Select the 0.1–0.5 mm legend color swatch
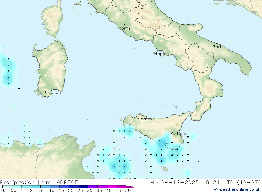This screenshot has width=262, height=192. pos(7,187)
